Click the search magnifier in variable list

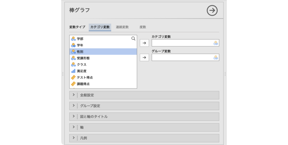[133, 38]
